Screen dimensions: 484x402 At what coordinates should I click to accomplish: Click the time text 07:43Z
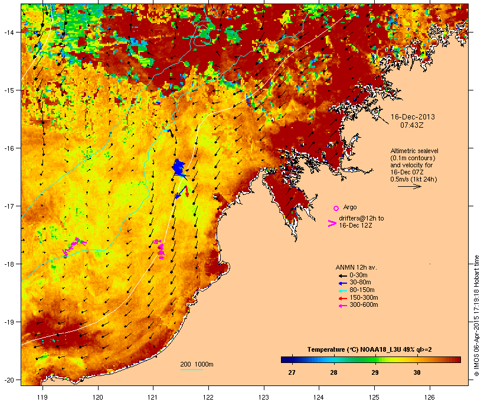[412, 125]
